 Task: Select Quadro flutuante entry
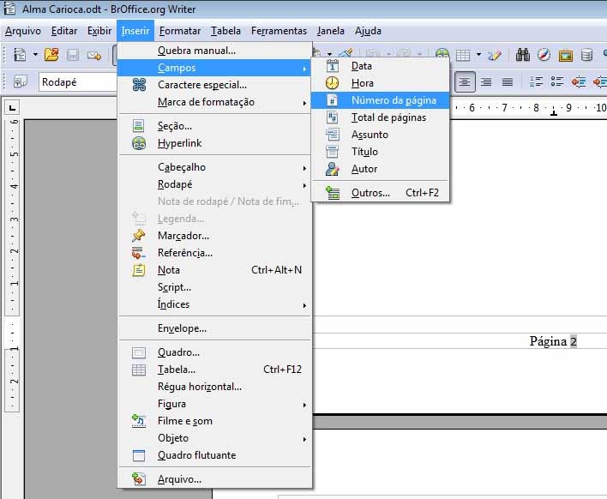point(214,455)
